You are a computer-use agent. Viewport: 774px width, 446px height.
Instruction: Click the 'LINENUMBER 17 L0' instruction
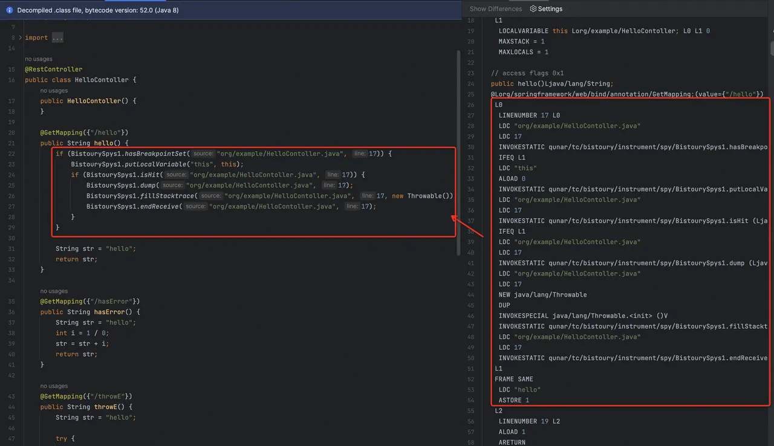pos(529,115)
